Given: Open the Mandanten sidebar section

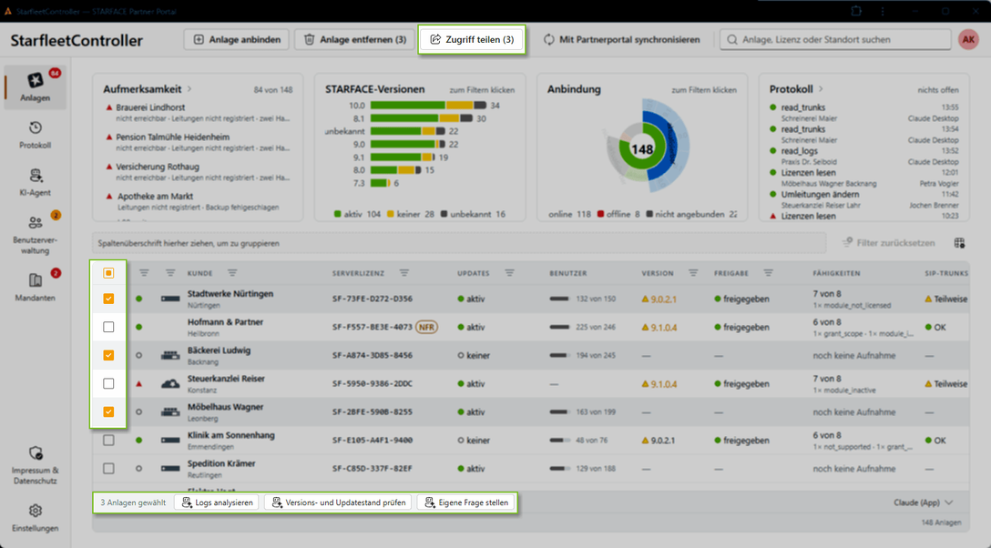Looking at the screenshot, I should [36, 287].
